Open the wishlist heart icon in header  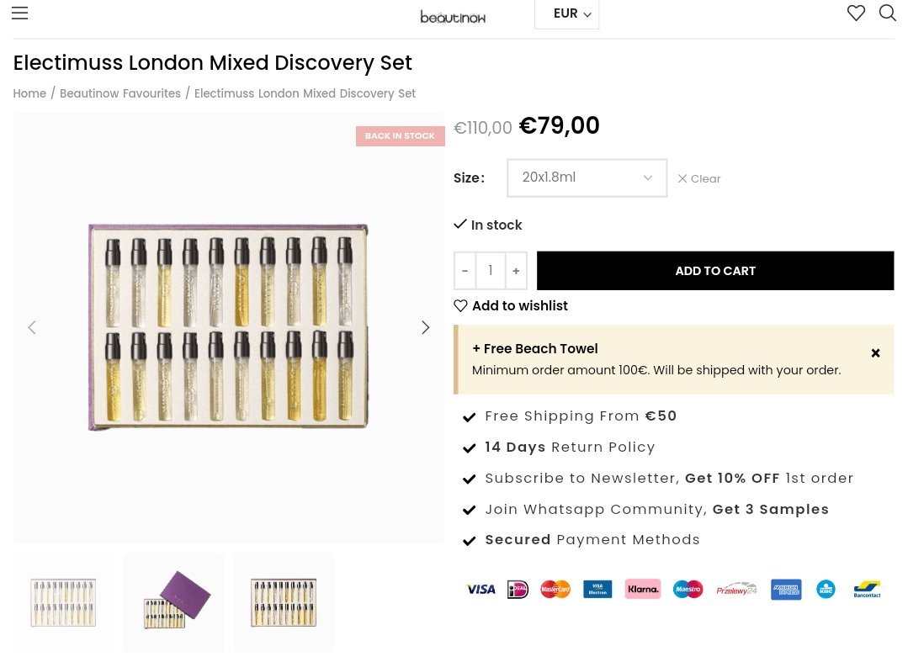click(856, 13)
